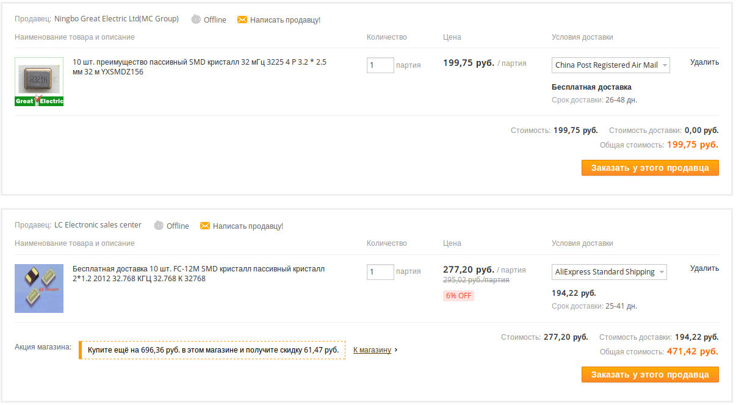Open the FC-12M crystal product thumbnail

(x=39, y=288)
